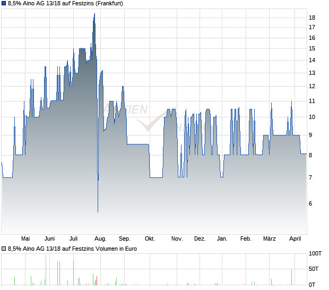Click the price peak above 18 in late July
This screenshot has width=329, height=290.
pyautogui.click(x=94, y=14)
